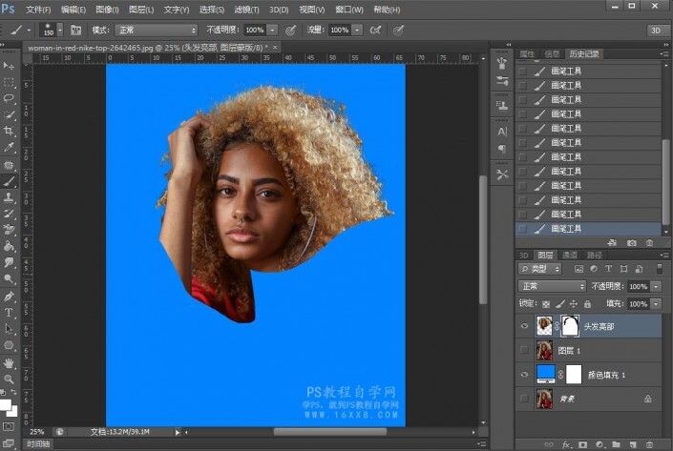Image resolution: width=673 pixels, height=451 pixels.
Task: Select the 头发亮部 layer mask thumbnail
Action: (570, 325)
